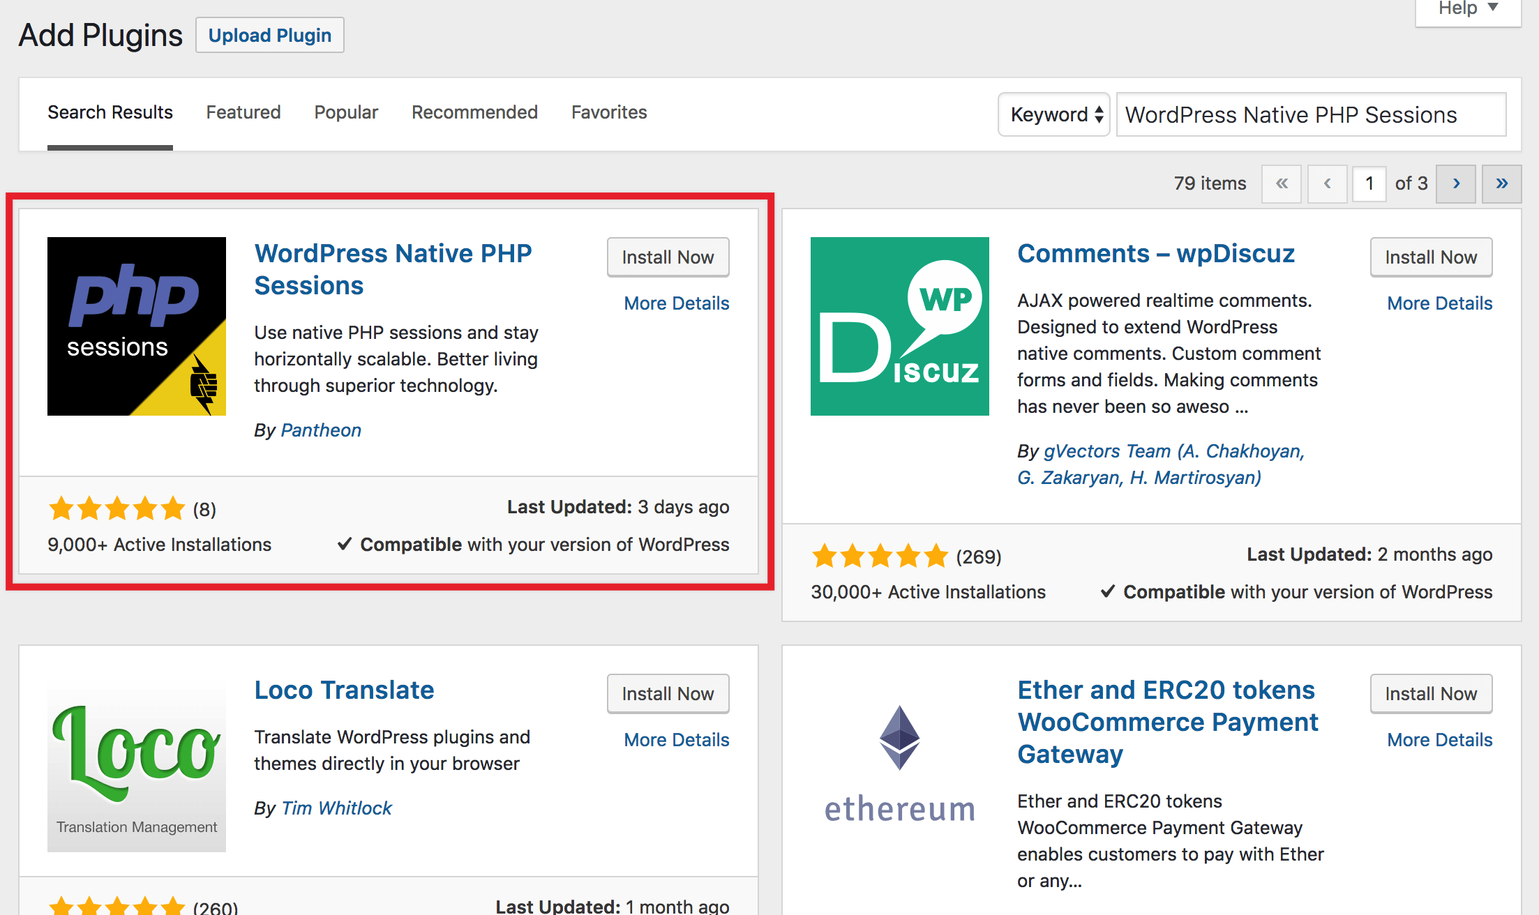The height and width of the screenshot is (915, 1539).
Task: Jump to the last page using double-arrow icon
Action: 1501,183
